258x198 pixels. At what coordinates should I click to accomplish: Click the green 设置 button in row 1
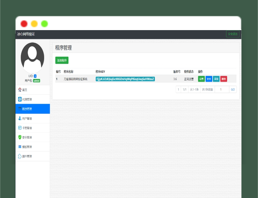201,79
